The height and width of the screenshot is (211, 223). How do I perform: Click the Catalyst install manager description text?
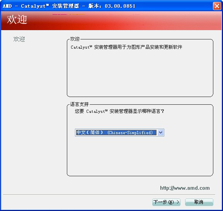[x=126, y=47]
